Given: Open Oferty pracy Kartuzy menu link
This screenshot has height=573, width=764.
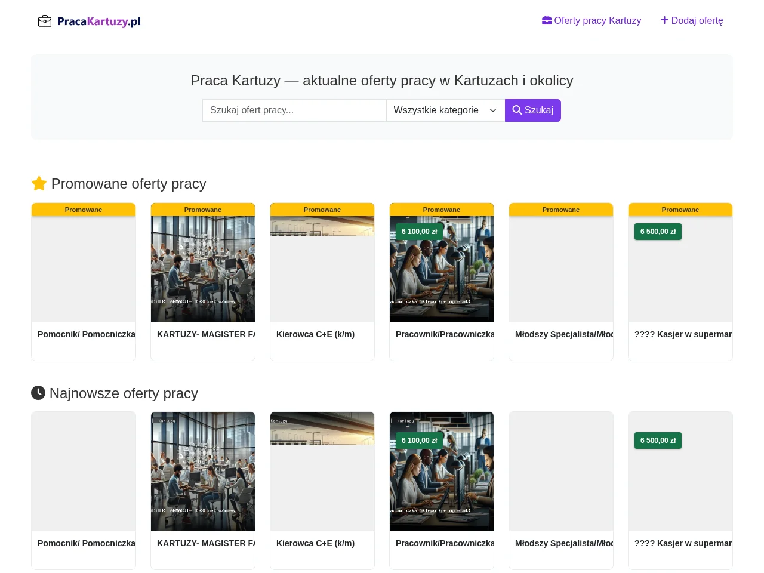Looking at the screenshot, I should pos(592,20).
